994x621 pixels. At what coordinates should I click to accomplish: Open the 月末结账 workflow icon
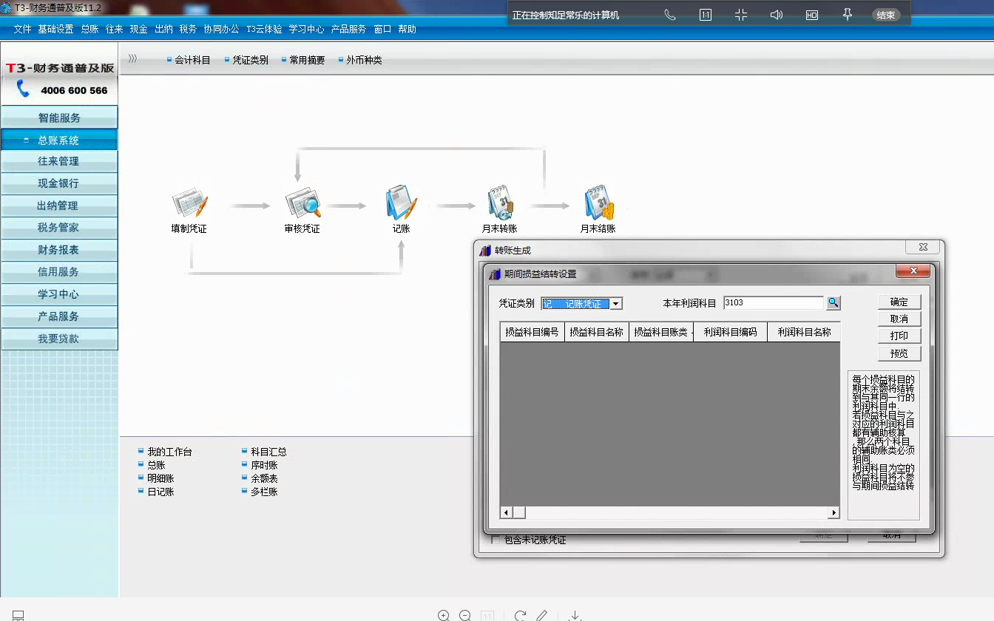point(598,203)
